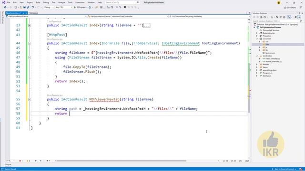Open the Debug menu

[46, 2]
